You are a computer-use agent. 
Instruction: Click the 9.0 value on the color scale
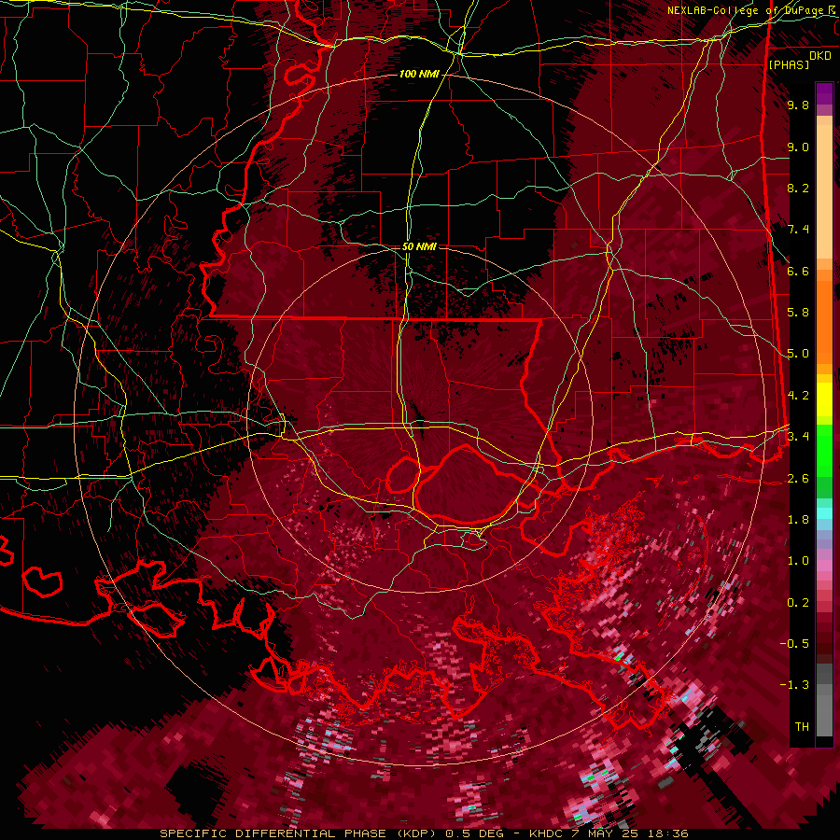[798, 147]
